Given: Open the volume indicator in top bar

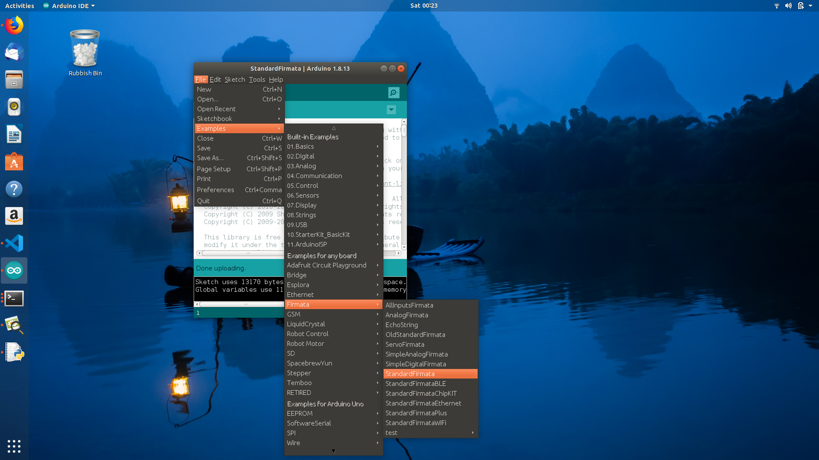Looking at the screenshot, I should pos(788,6).
